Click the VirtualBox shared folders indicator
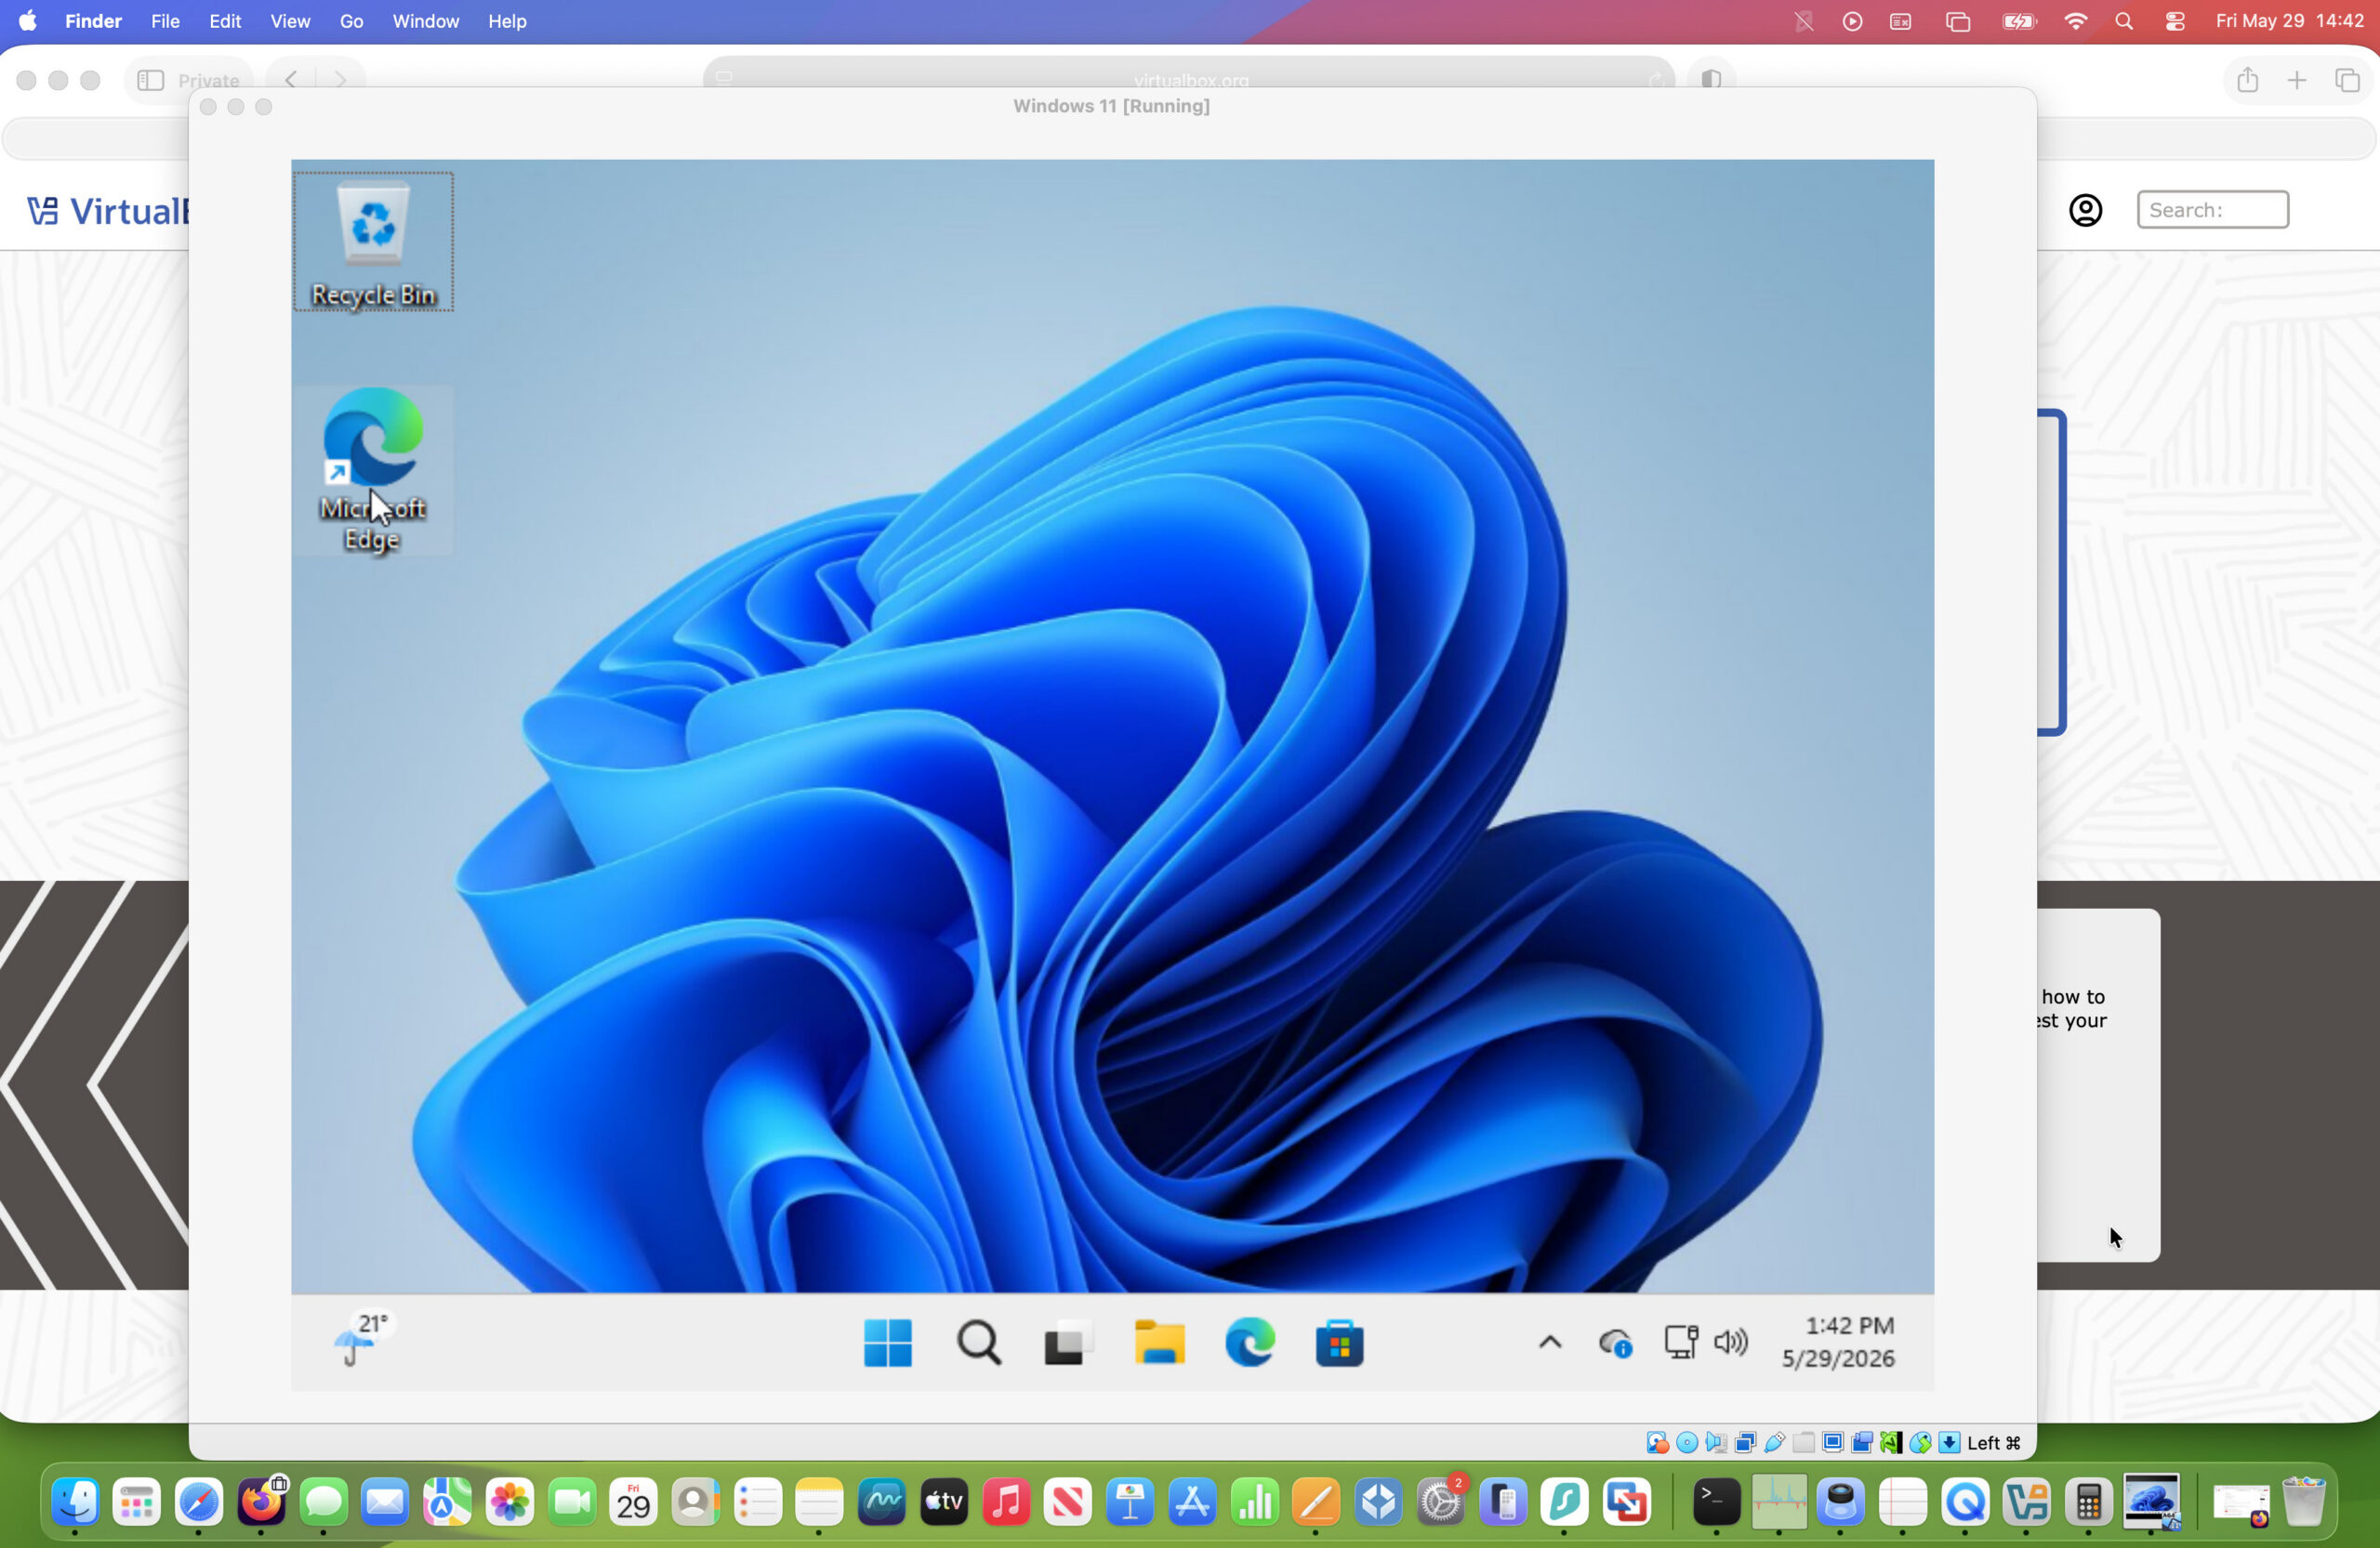The height and width of the screenshot is (1548, 2380). (x=1804, y=1442)
